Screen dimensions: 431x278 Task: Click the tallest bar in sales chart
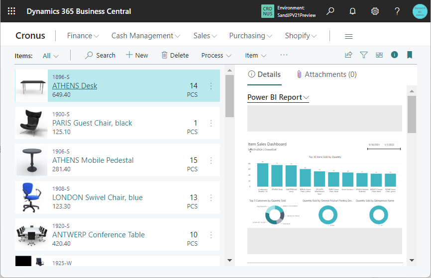point(262,175)
